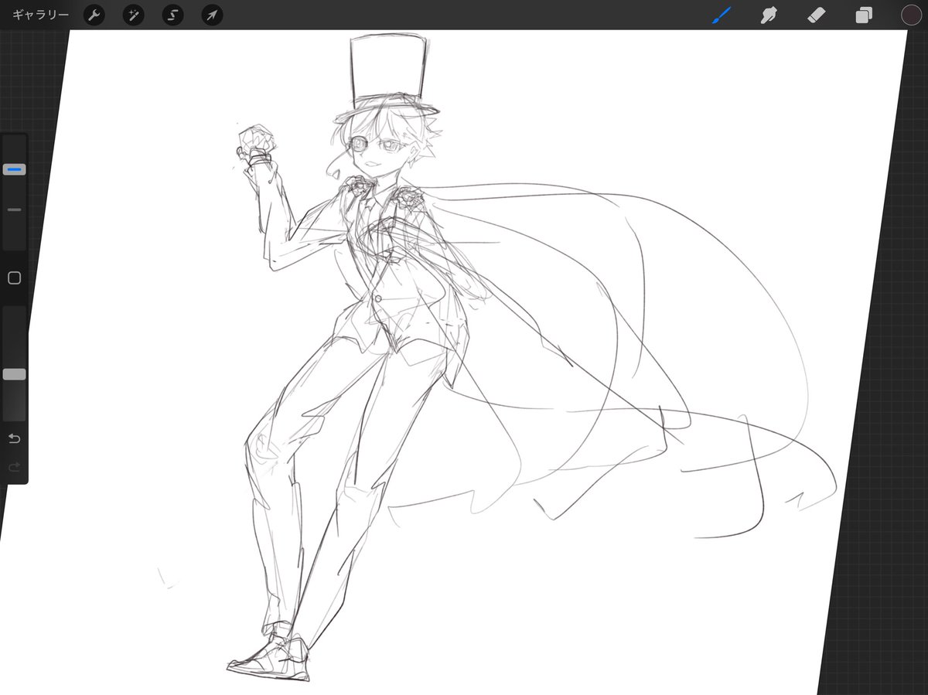Tap the square modify button in sidebar
This screenshot has height=695, width=928.
[14, 278]
